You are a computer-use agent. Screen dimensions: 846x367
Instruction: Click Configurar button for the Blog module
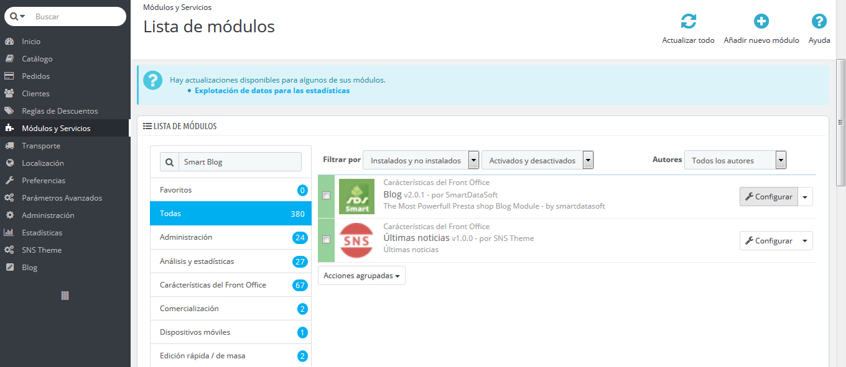tap(769, 197)
